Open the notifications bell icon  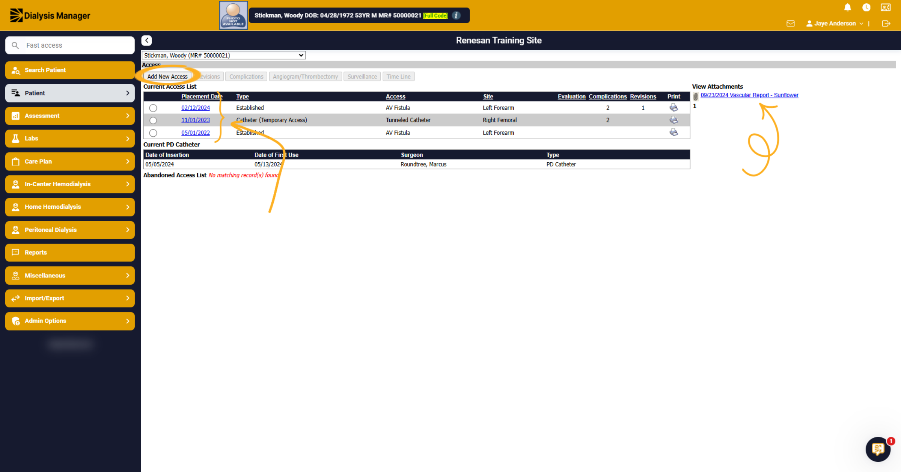[847, 8]
